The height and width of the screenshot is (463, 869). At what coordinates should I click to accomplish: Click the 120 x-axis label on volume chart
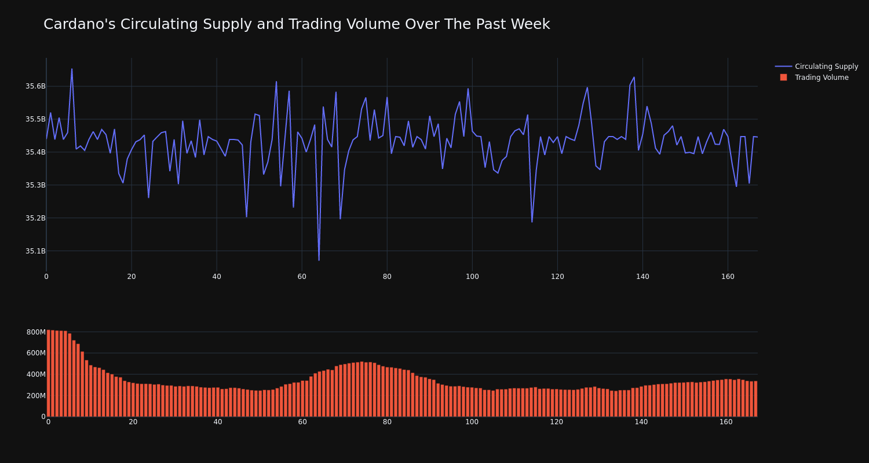point(557,422)
